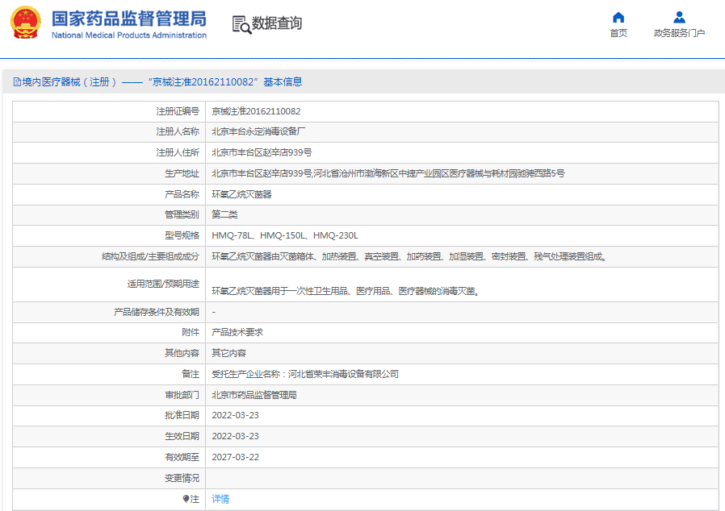Click the 型号规格 label
725x511 pixels.
(x=182, y=235)
